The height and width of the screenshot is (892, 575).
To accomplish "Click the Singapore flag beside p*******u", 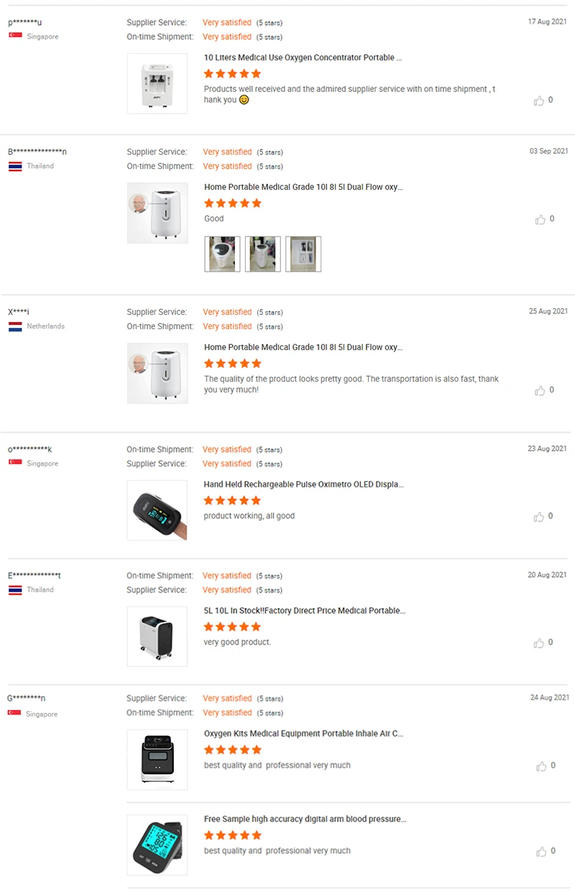I will [x=15, y=36].
